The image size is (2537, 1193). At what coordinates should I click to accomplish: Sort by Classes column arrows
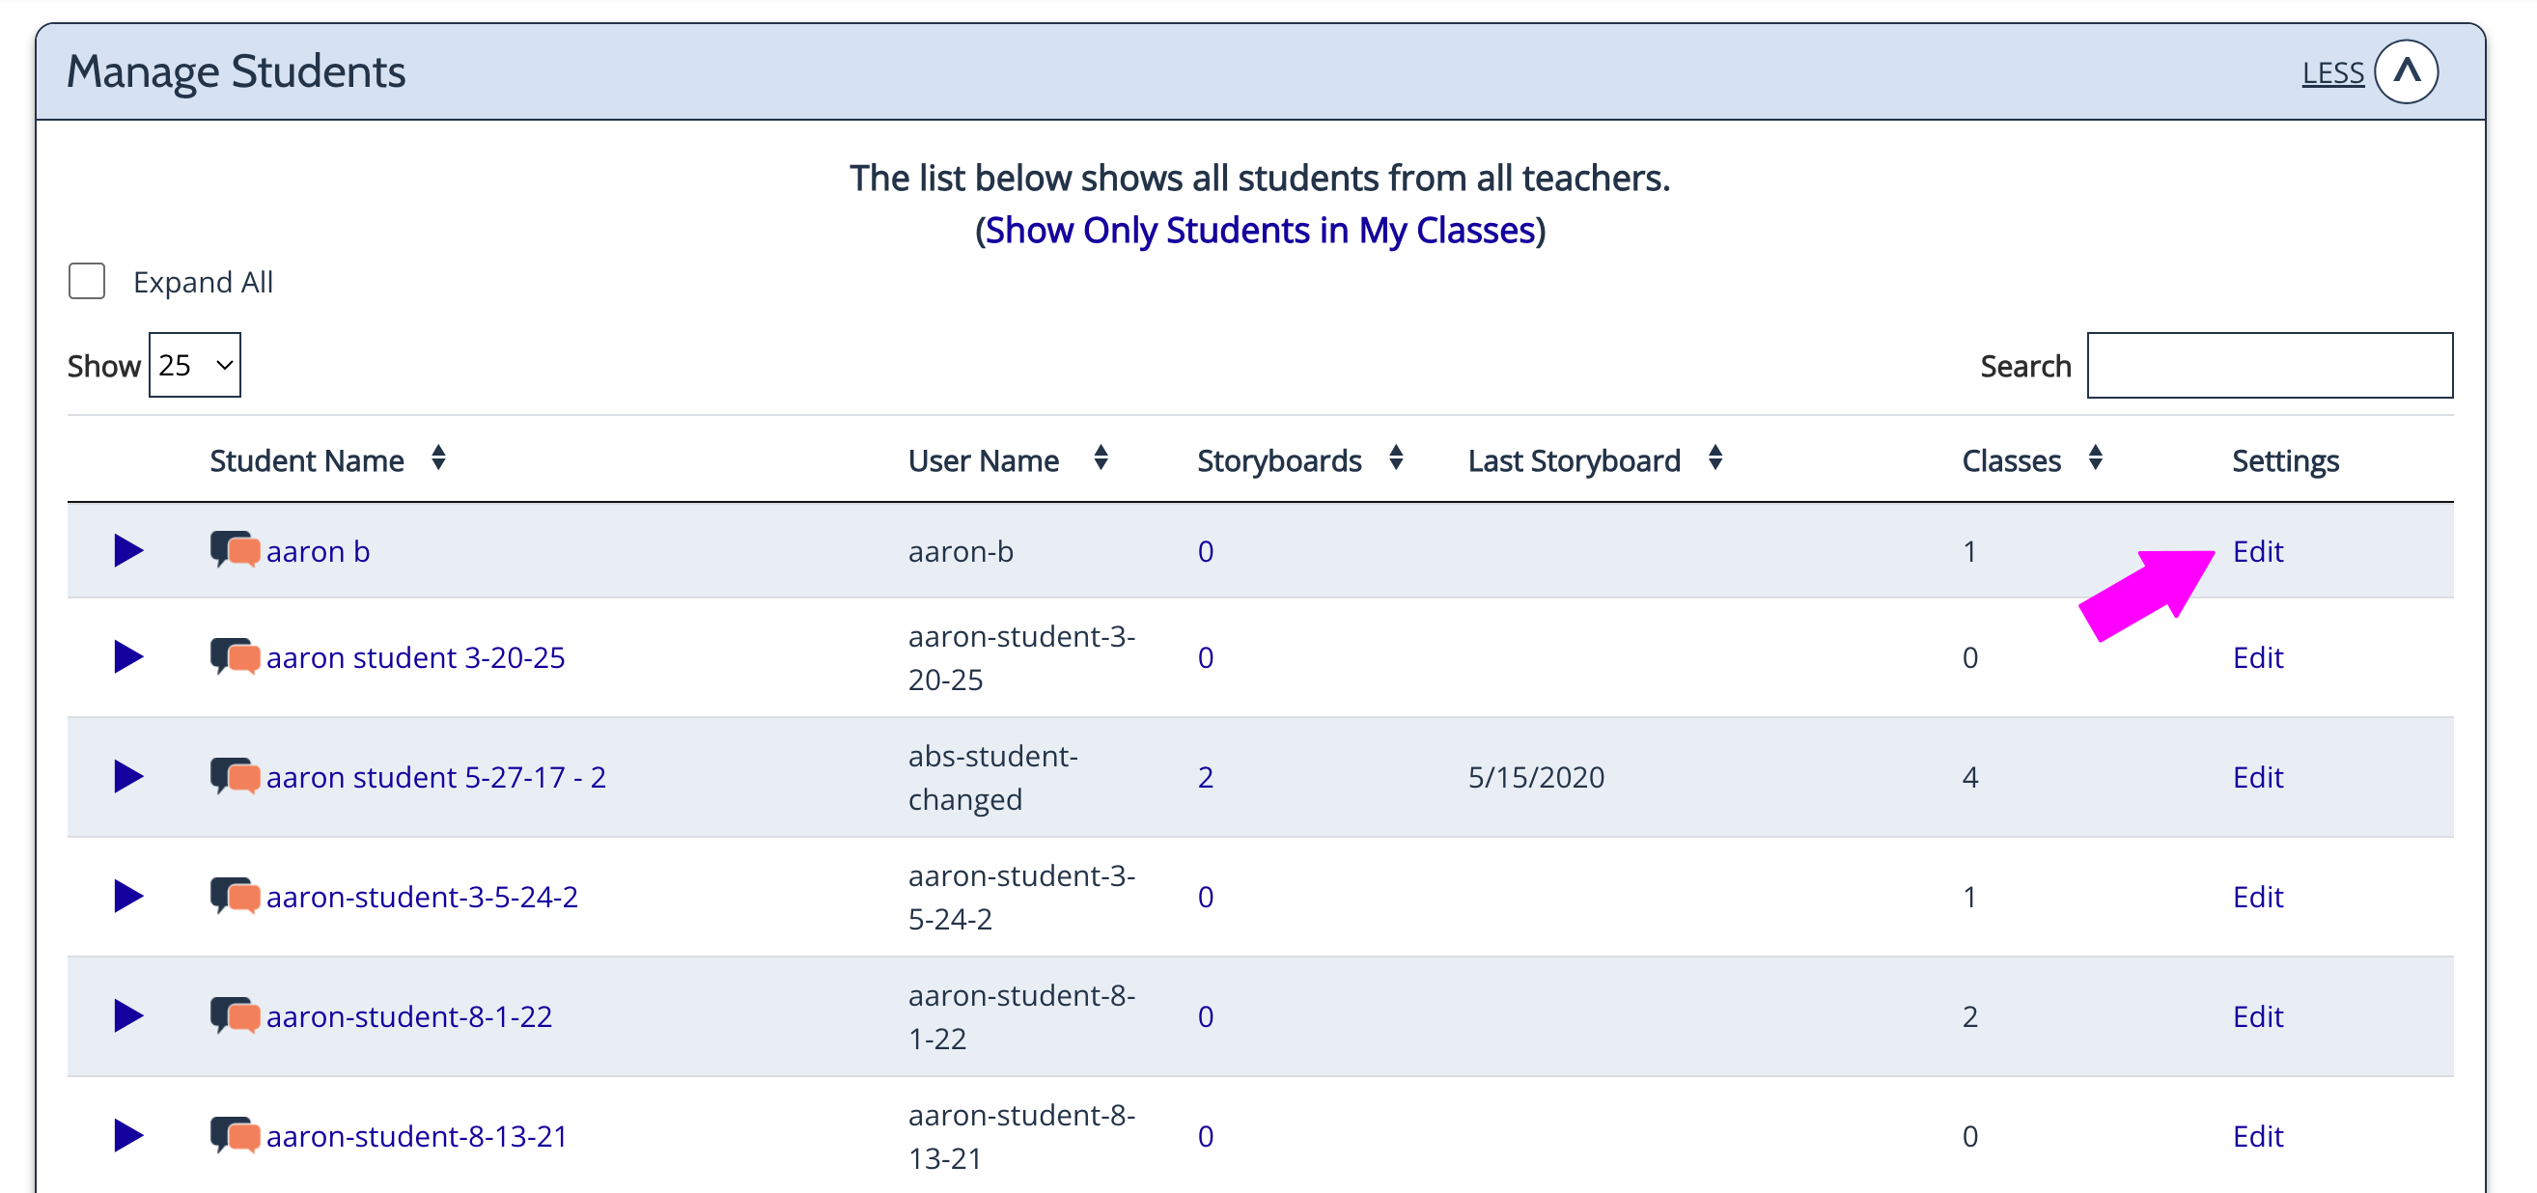coord(2095,458)
